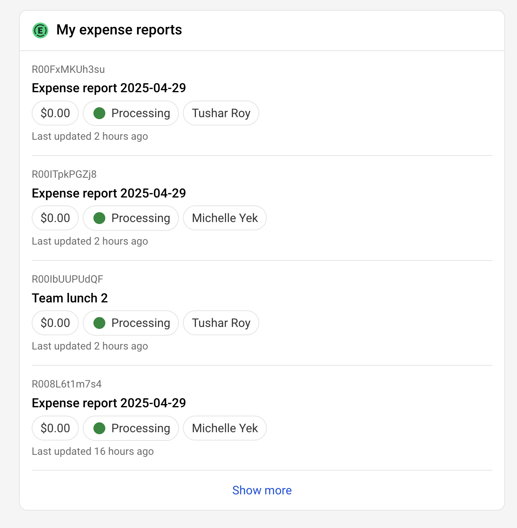Select Tushar Roy chip under Team lunch 2

point(221,323)
